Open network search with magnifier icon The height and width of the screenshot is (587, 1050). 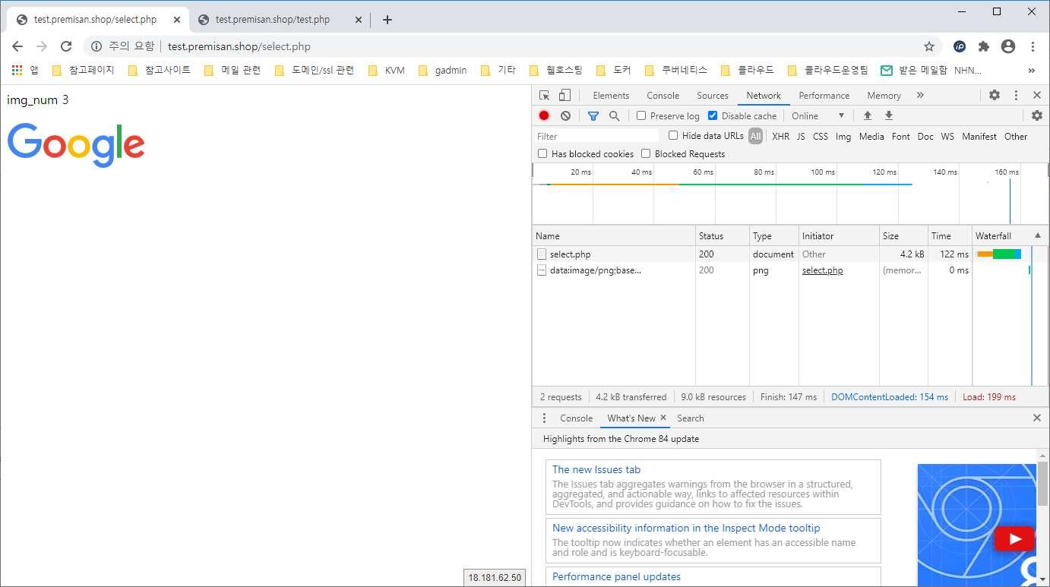coord(614,115)
